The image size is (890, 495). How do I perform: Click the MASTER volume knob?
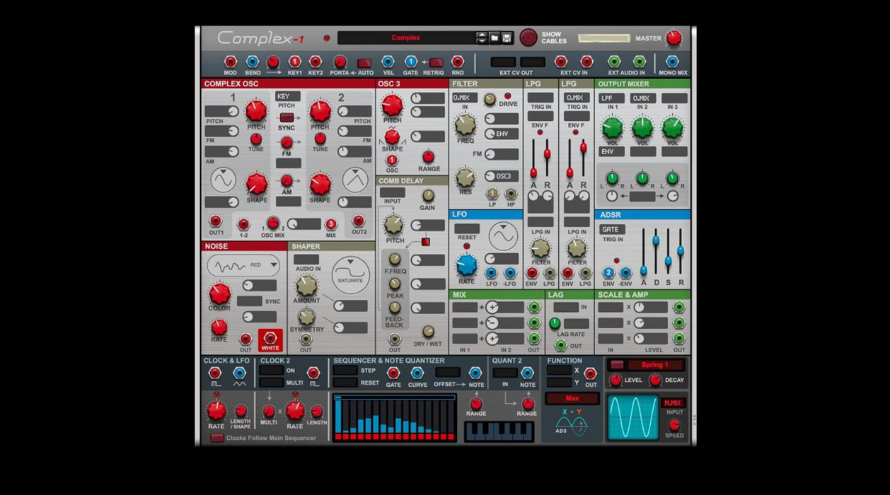[x=674, y=37]
